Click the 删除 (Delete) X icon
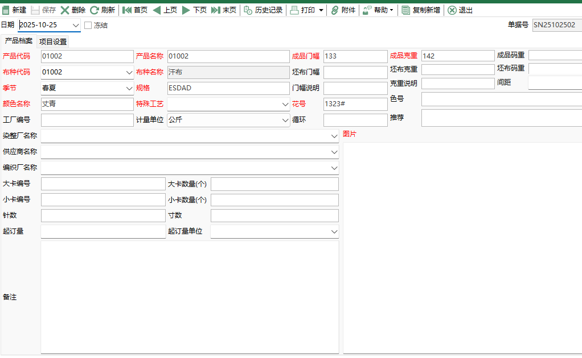Viewport: 582px width, 358px height. pyautogui.click(x=65, y=10)
